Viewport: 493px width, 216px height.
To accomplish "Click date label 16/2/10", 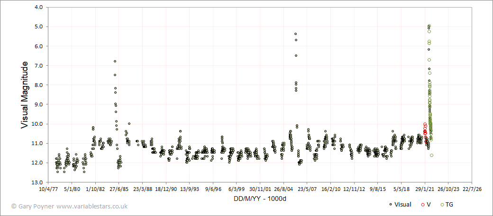I will 331,190.
